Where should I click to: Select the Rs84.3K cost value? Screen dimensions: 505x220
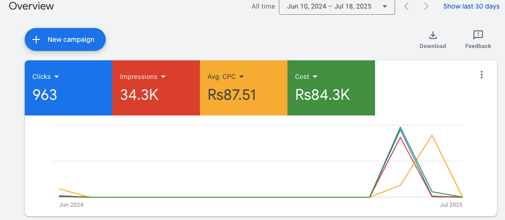322,95
